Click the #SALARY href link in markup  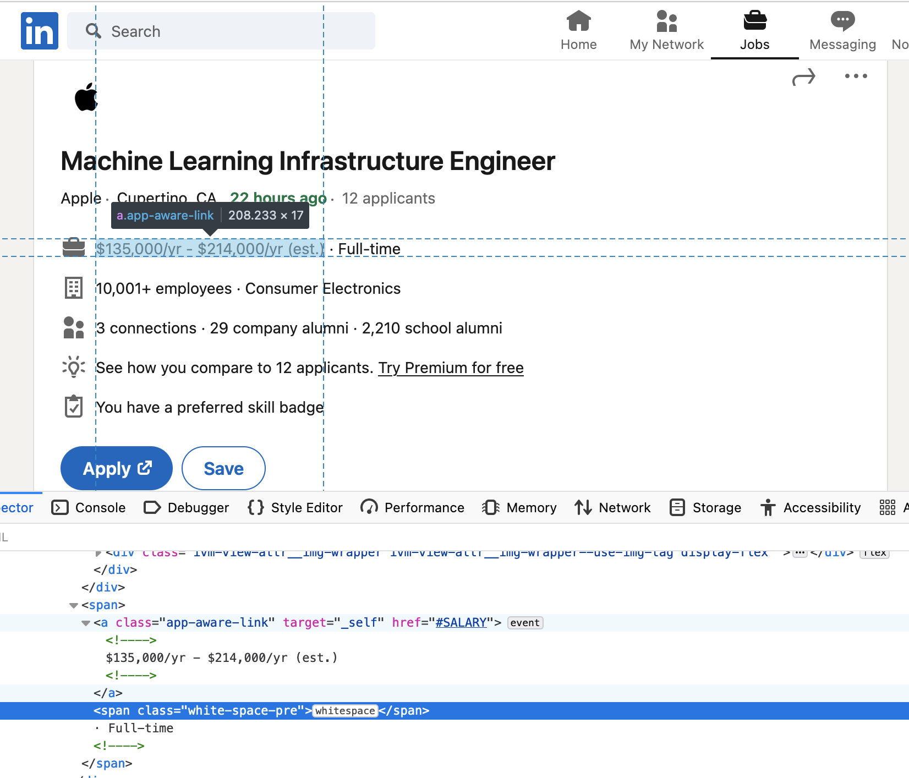[x=461, y=622]
